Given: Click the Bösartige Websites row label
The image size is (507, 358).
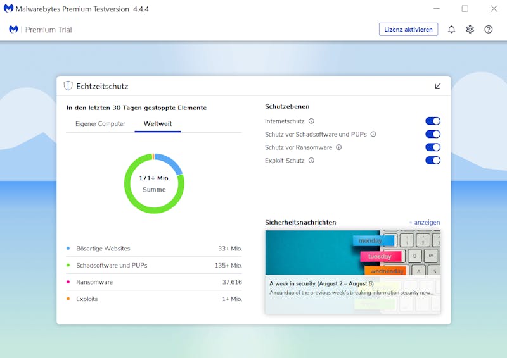Looking at the screenshot, I should tap(103, 249).
